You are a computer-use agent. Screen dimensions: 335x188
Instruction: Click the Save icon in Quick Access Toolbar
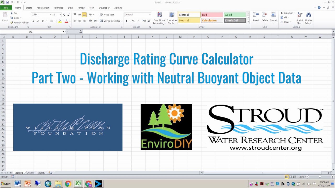click(7, 2)
